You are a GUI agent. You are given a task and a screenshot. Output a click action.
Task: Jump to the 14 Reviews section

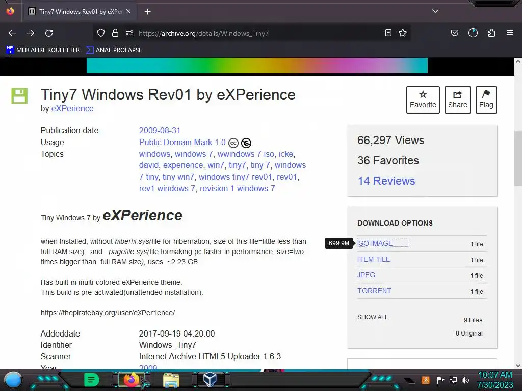click(386, 181)
